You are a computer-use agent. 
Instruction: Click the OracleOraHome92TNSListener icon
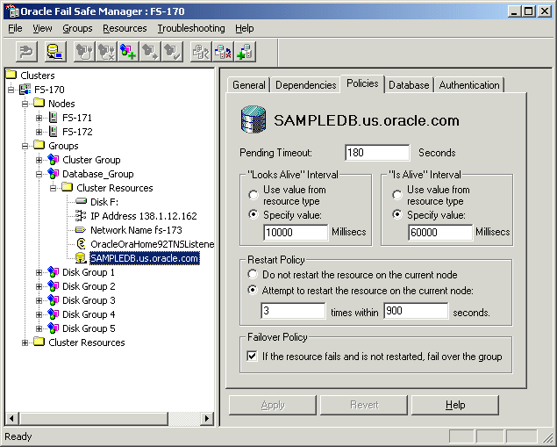pos(81,244)
